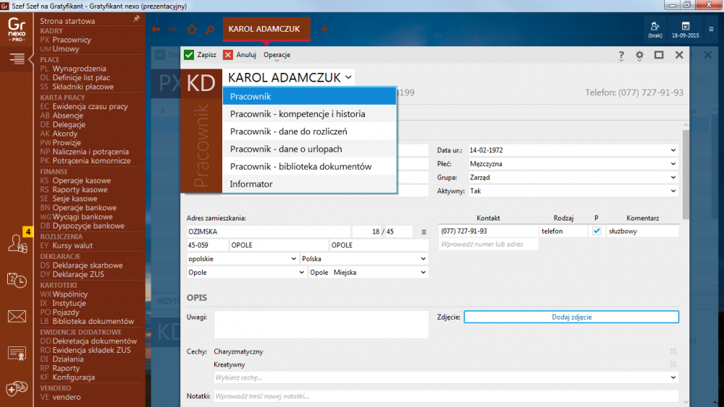The height and width of the screenshot is (407, 724).
Task: Click into the Notatki input field
Action: (x=445, y=396)
